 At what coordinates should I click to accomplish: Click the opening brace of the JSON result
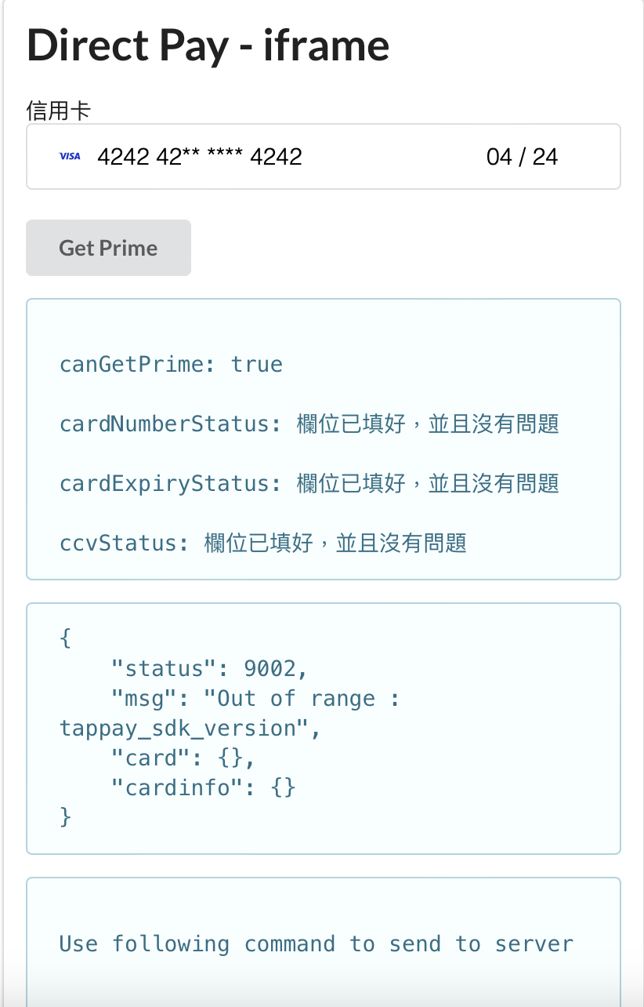[66, 639]
